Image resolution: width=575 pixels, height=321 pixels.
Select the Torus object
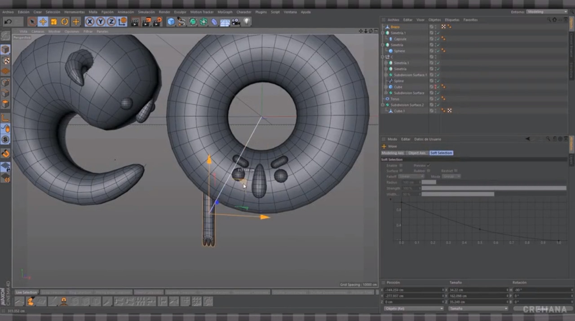(x=395, y=99)
